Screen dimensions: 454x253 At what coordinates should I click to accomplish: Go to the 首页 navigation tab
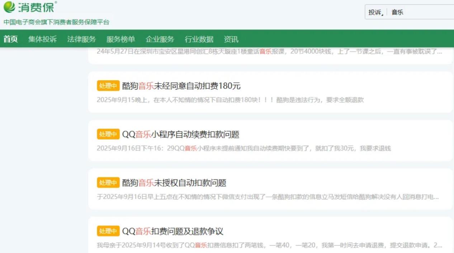pos(11,39)
